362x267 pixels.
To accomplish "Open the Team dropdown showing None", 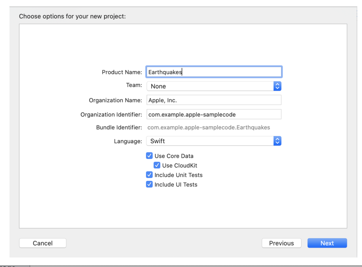I will point(210,86).
